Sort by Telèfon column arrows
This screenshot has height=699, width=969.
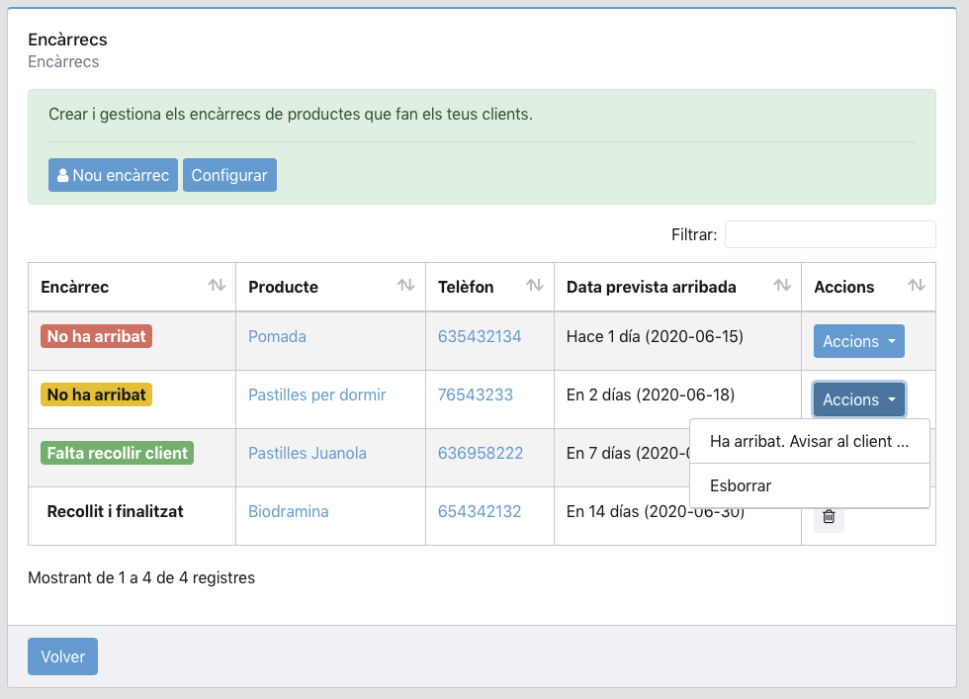pos(535,286)
